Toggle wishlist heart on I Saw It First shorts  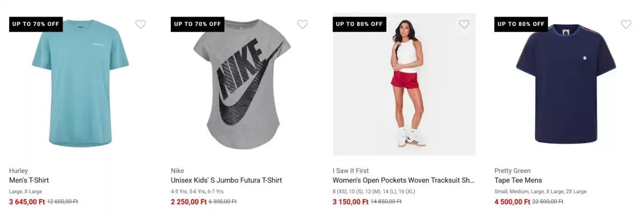coord(464,24)
